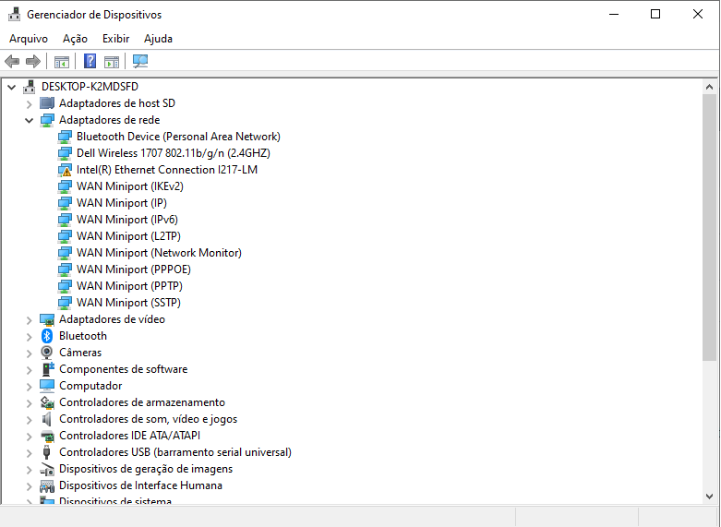Click the IDE ATA/ATAPI controllers icon
This screenshot has width=721, height=527.
coord(47,436)
